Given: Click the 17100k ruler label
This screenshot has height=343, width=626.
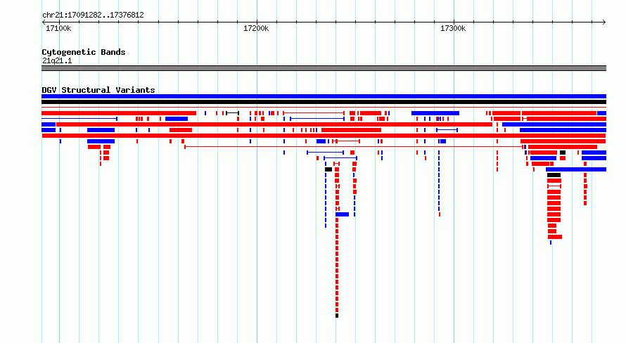Looking at the screenshot, I should pyautogui.click(x=58, y=28).
